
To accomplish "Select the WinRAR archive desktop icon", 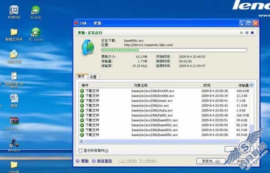I will coord(14,123).
